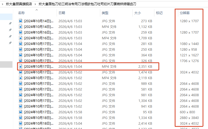The width and height of the screenshot is (208, 129).
Task: Sort files by the 大小 column header
Action: (x=137, y=13)
